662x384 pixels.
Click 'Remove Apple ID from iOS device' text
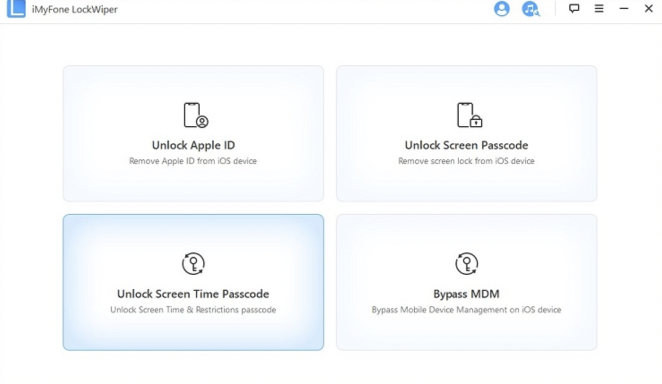[193, 161]
